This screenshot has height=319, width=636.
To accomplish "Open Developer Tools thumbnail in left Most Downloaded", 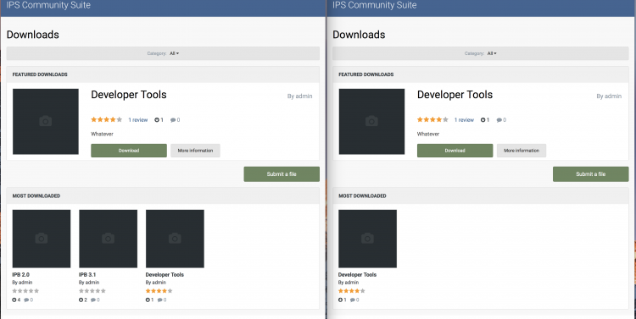I will point(175,239).
